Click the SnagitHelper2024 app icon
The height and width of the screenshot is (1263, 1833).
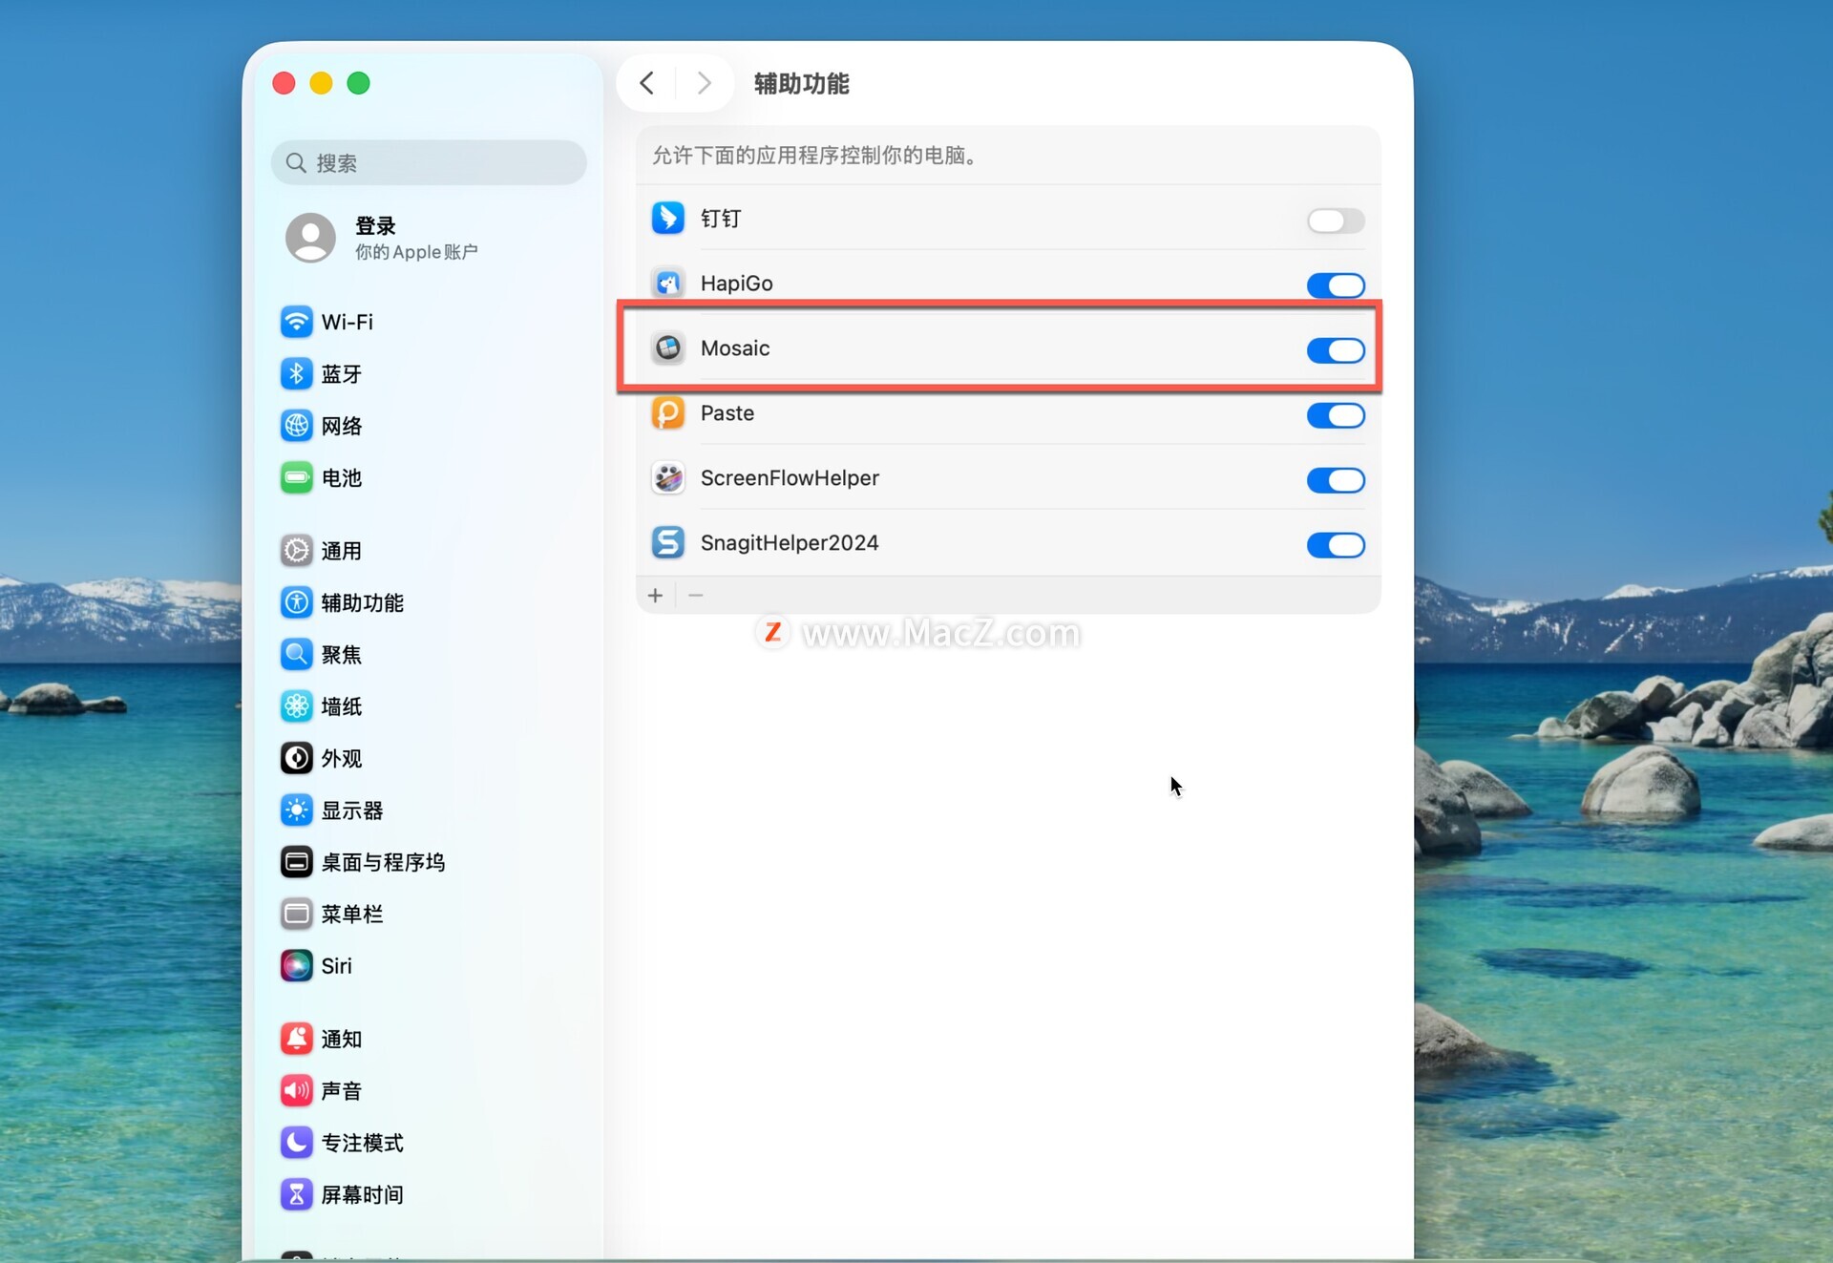coord(667,542)
